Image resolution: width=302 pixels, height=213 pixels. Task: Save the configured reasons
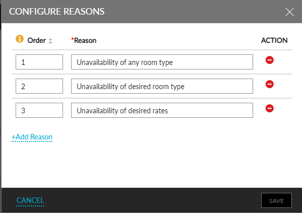(x=276, y=200)
